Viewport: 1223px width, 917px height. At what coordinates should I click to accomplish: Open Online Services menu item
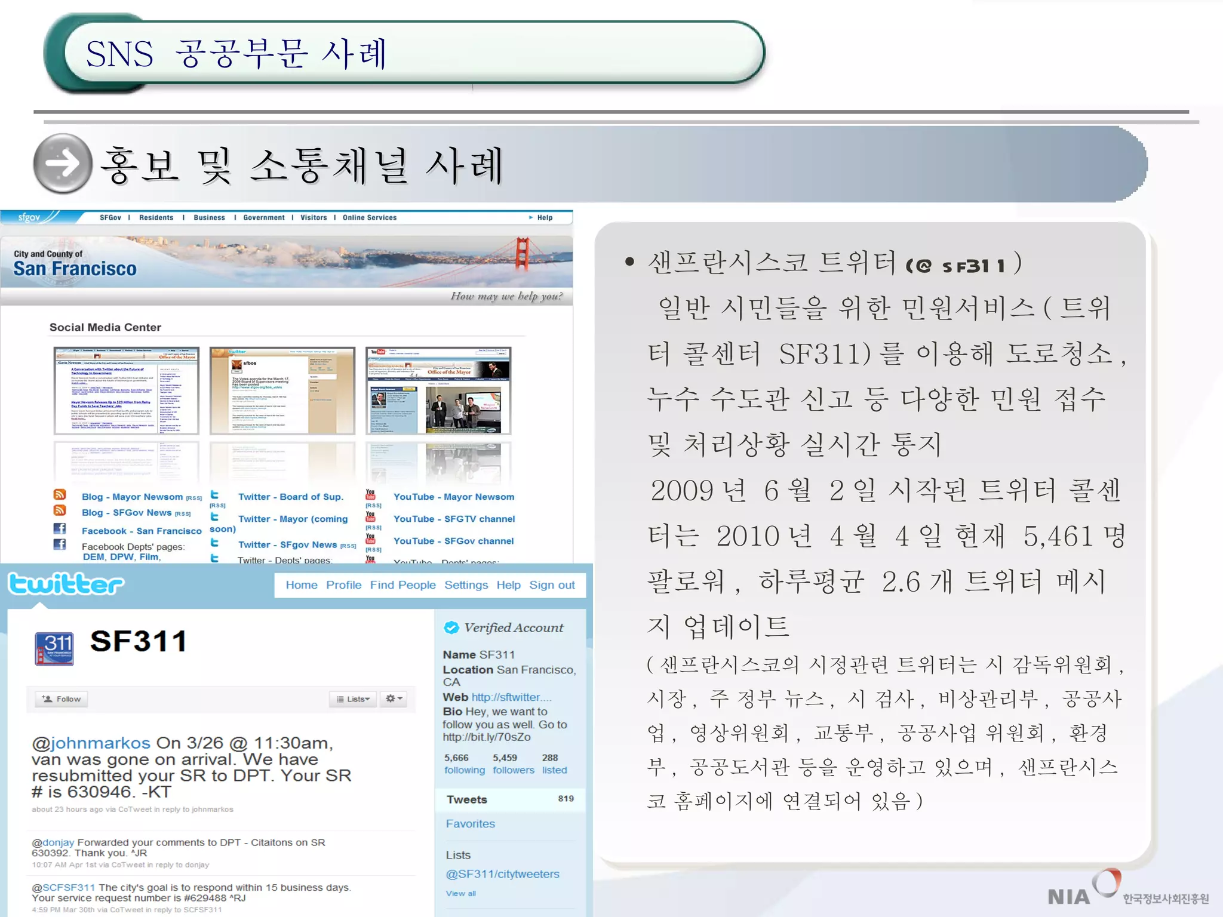(370, 218)
